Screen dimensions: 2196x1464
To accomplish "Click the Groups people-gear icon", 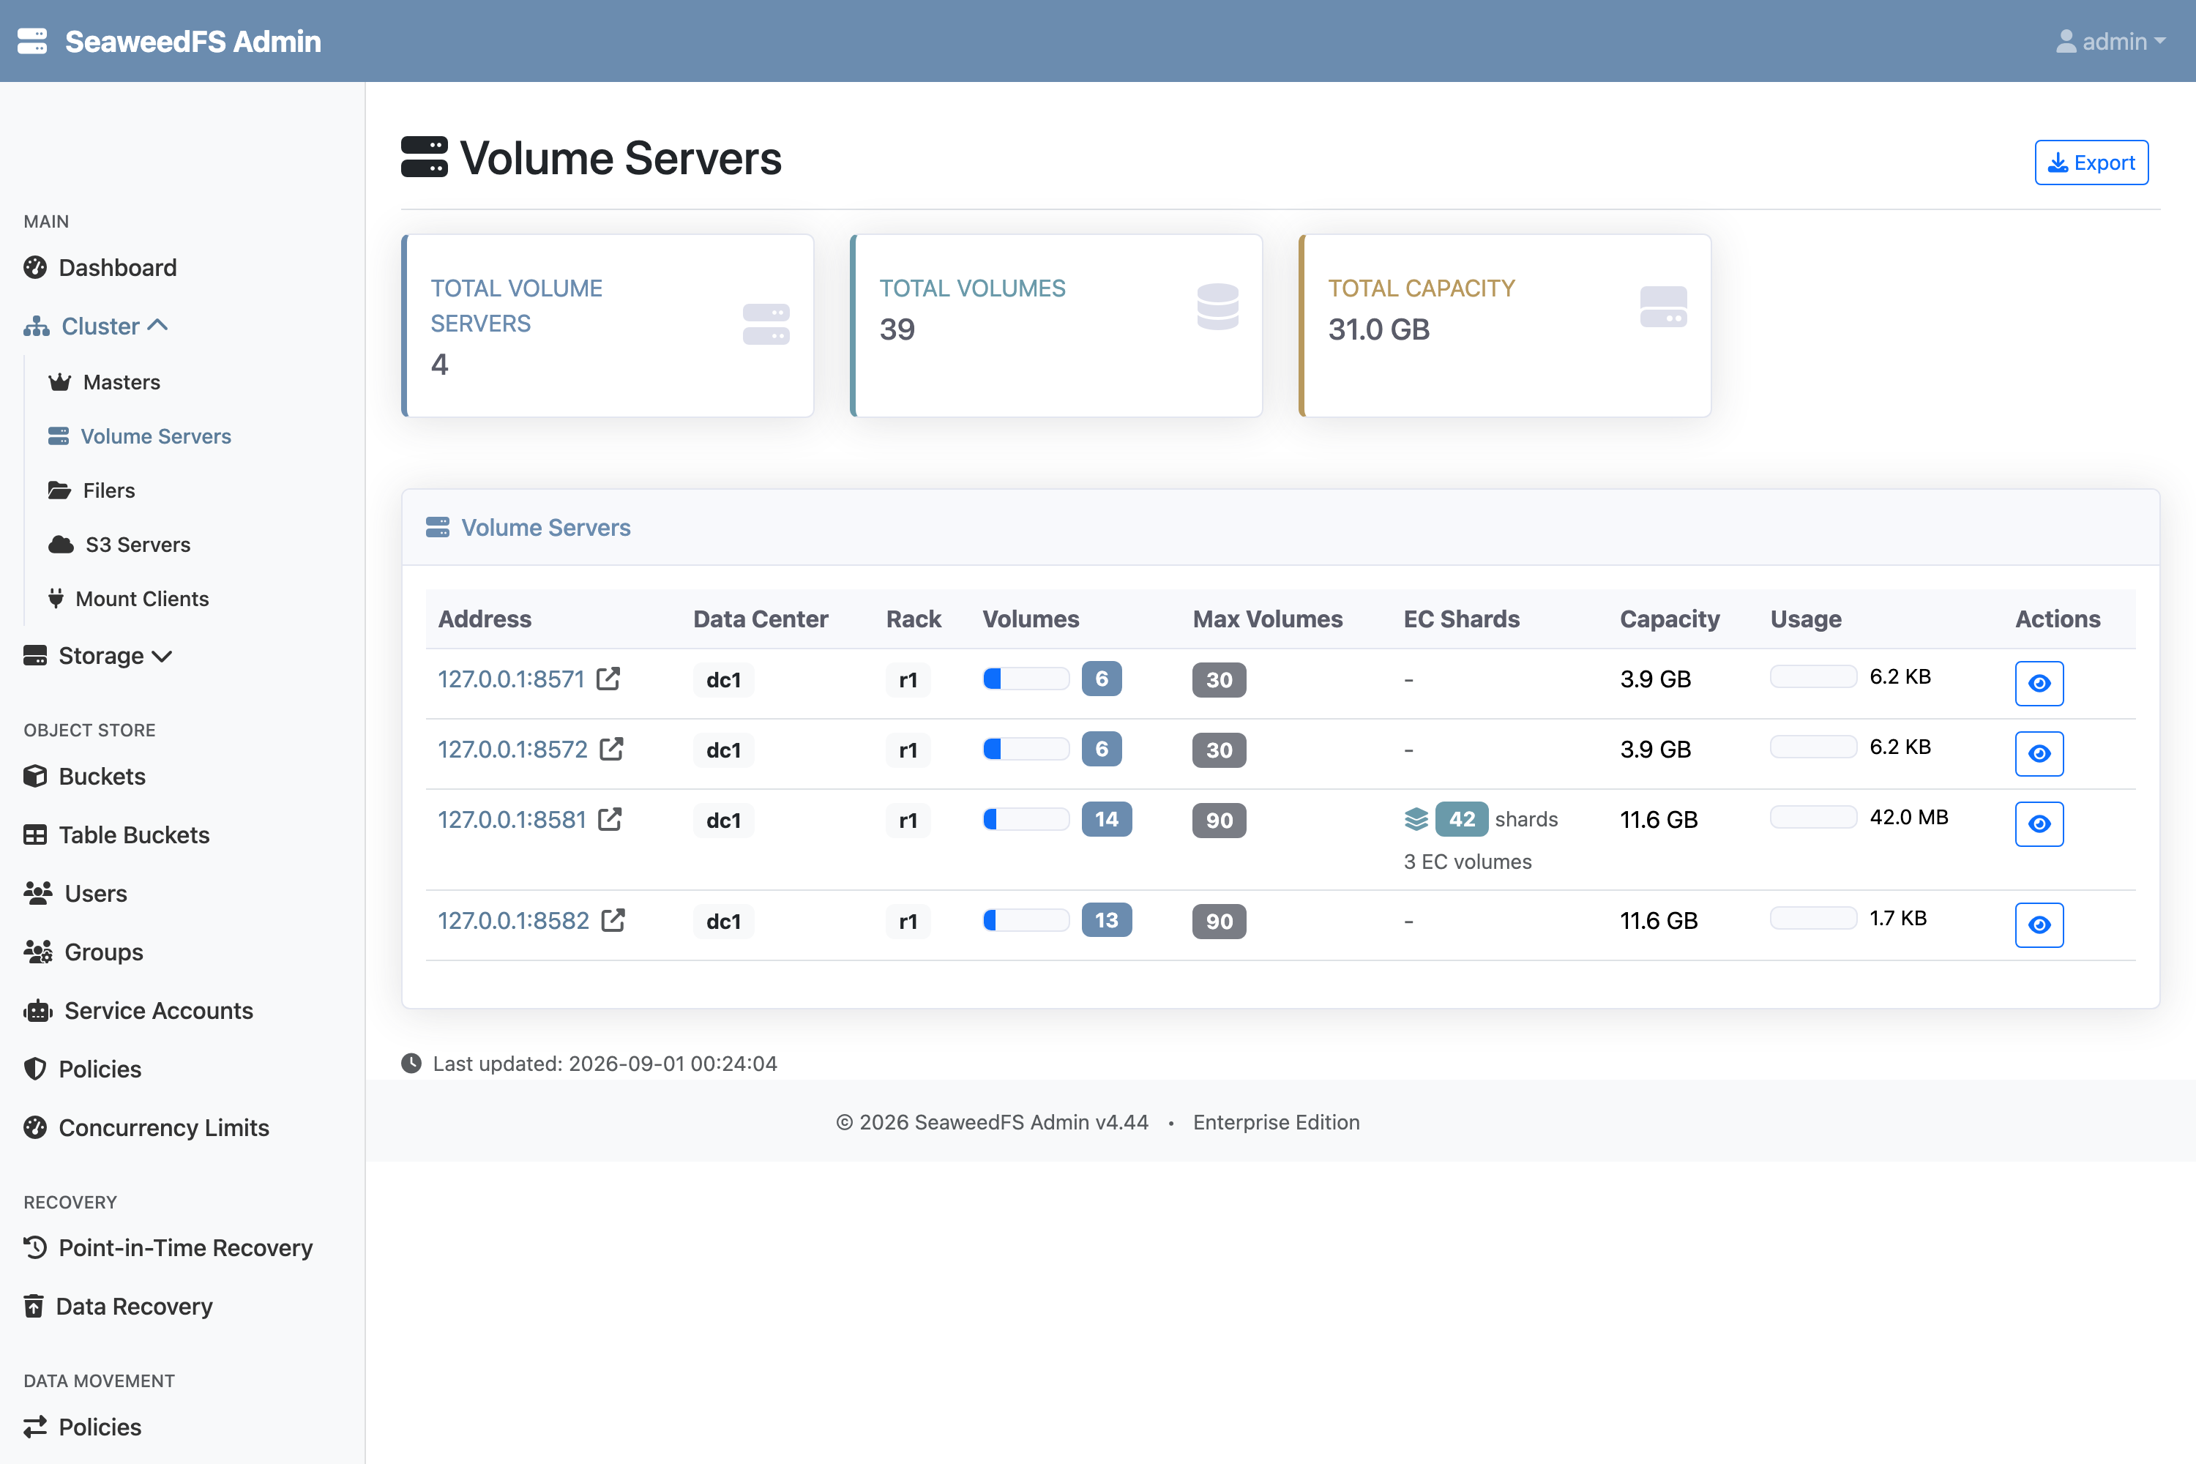I will pos(38,952).
